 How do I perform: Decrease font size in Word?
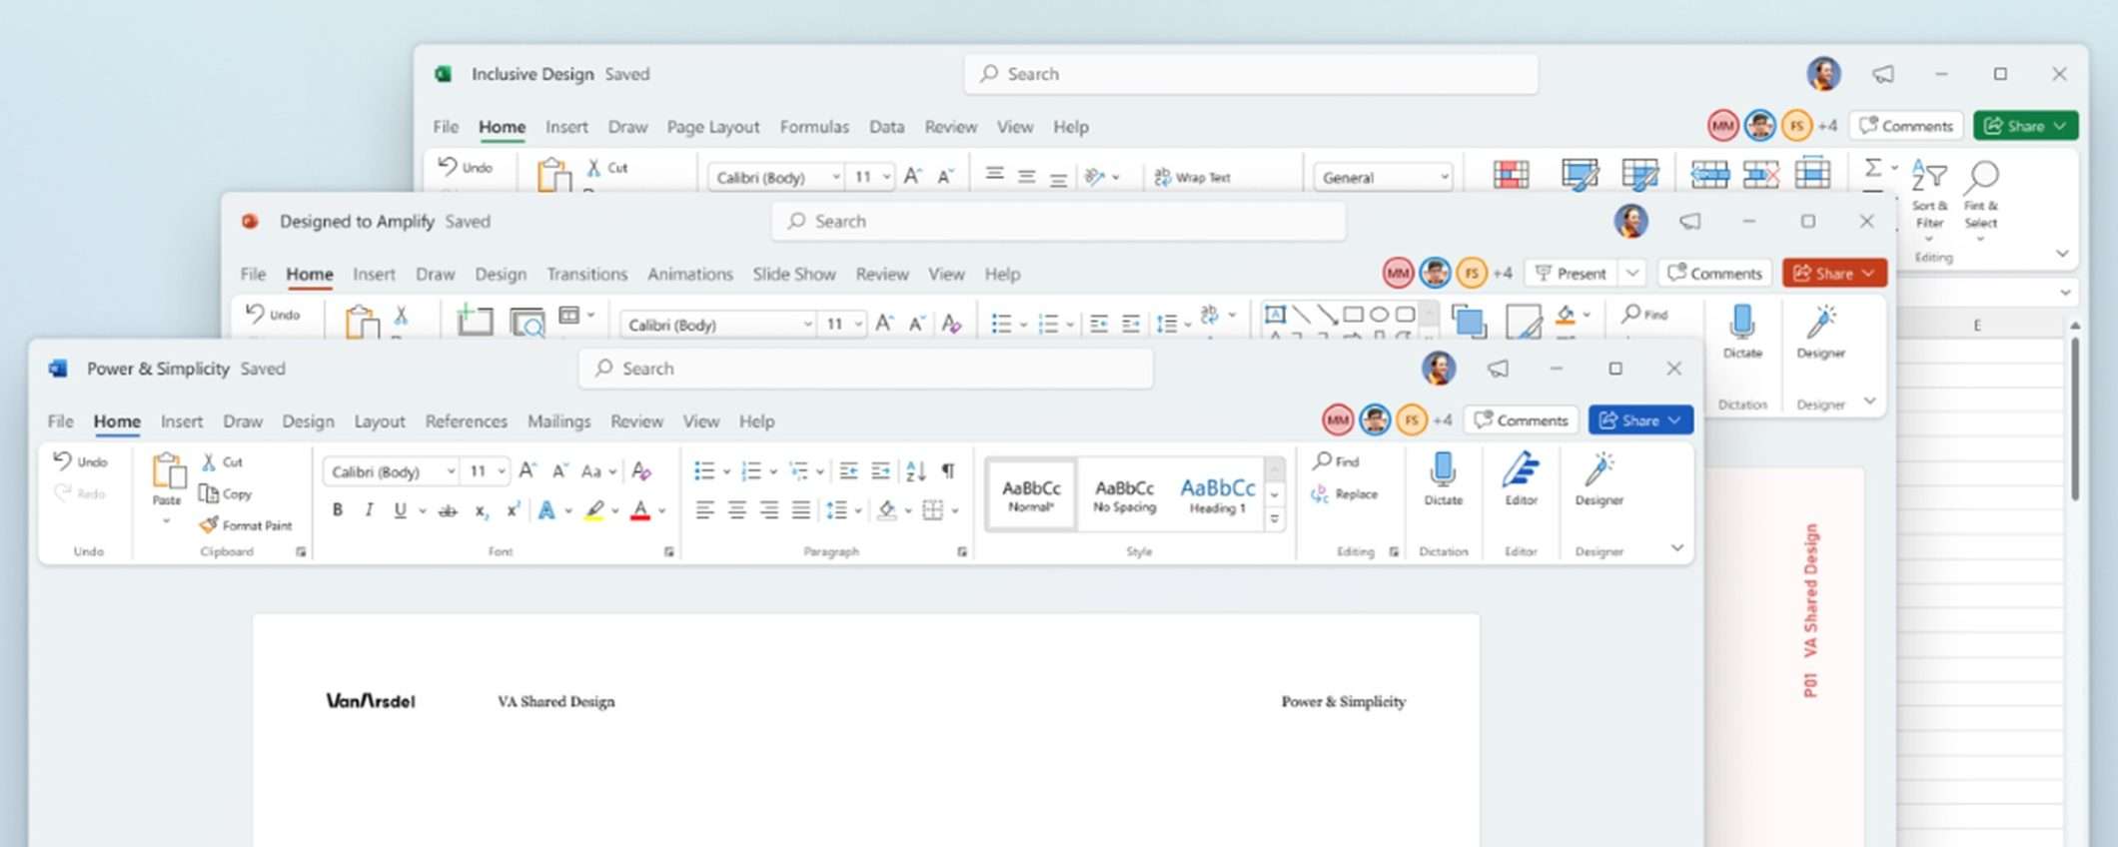(x=560, y=469)
